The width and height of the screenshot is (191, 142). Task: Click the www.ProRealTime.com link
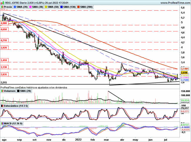point(175,3)
